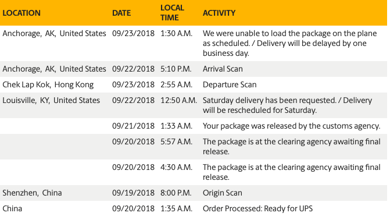This screenshot has width=390, height=220.
Task: Click the 5:57 A.M. time cell
Action: 176,141
